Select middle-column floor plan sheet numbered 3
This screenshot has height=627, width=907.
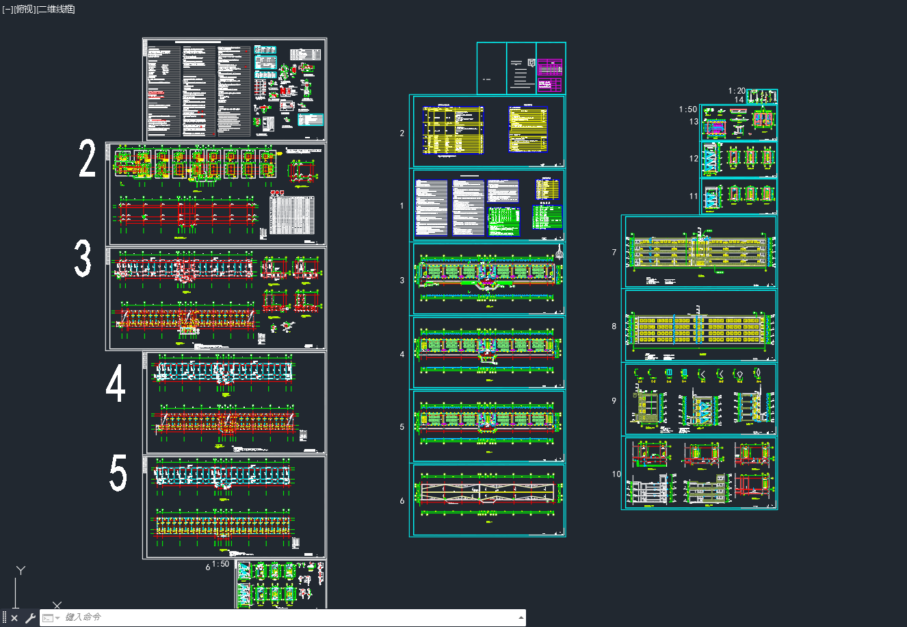(x=488, y=279)
